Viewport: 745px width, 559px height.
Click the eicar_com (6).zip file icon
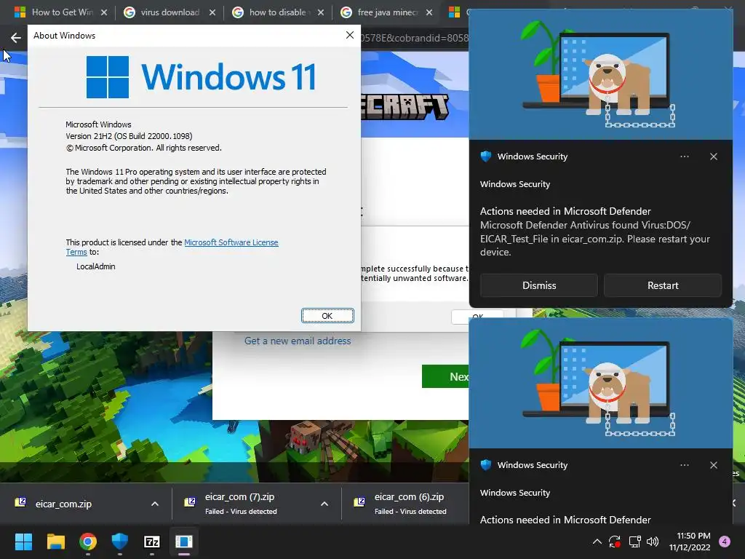pyautogui.click(x=359, y=502)
